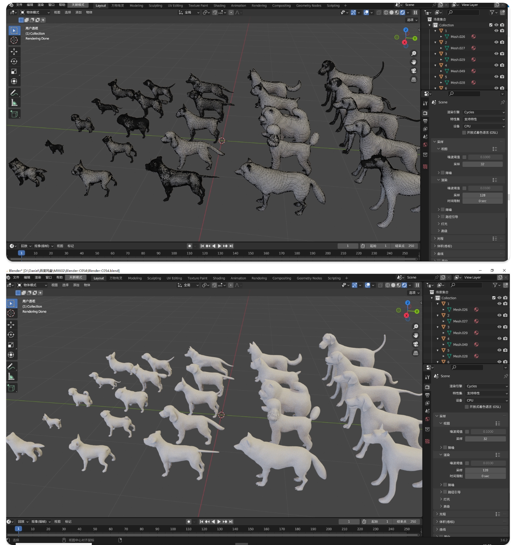Image resolution: width=516 pixels, height=545 pixels.
Task: Select the Measure tool in upper Blender window
Action: click(14, 103)
